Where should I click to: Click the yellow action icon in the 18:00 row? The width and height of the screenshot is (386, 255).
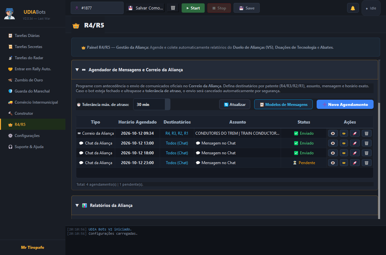click(x=344, y=153)
